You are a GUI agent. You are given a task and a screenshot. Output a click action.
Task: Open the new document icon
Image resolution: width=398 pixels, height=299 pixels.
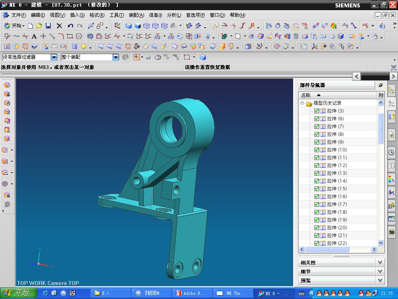coord(30,26)
